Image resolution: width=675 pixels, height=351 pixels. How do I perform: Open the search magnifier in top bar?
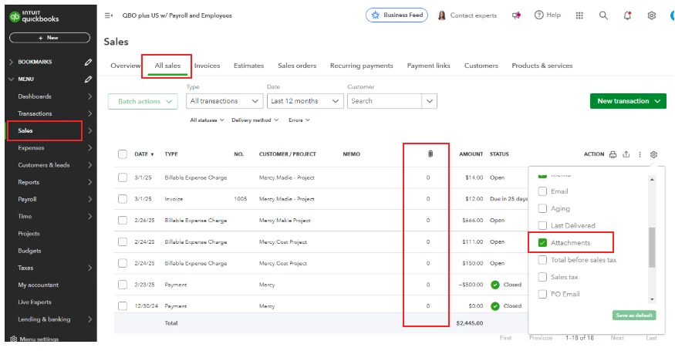(x=603, y=15)
